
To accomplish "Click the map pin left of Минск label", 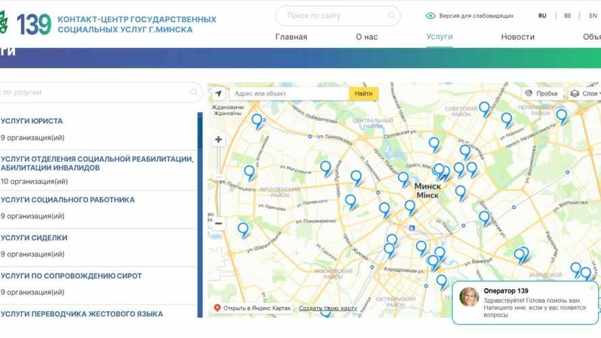I will pyautogui.click(x=403, y=179).
